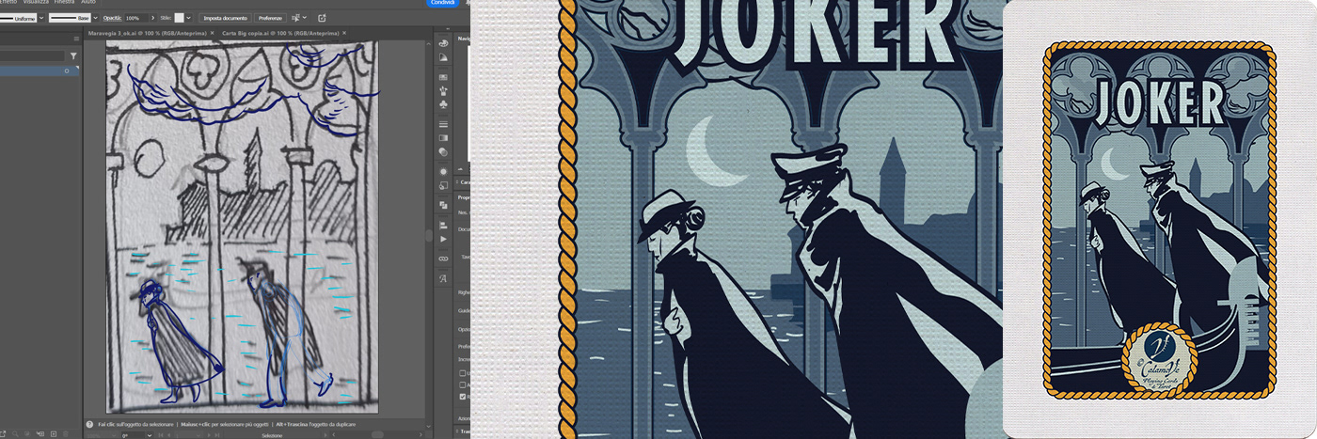
Task: Open the Base brush definition dropdown
Action: point(95,18)
